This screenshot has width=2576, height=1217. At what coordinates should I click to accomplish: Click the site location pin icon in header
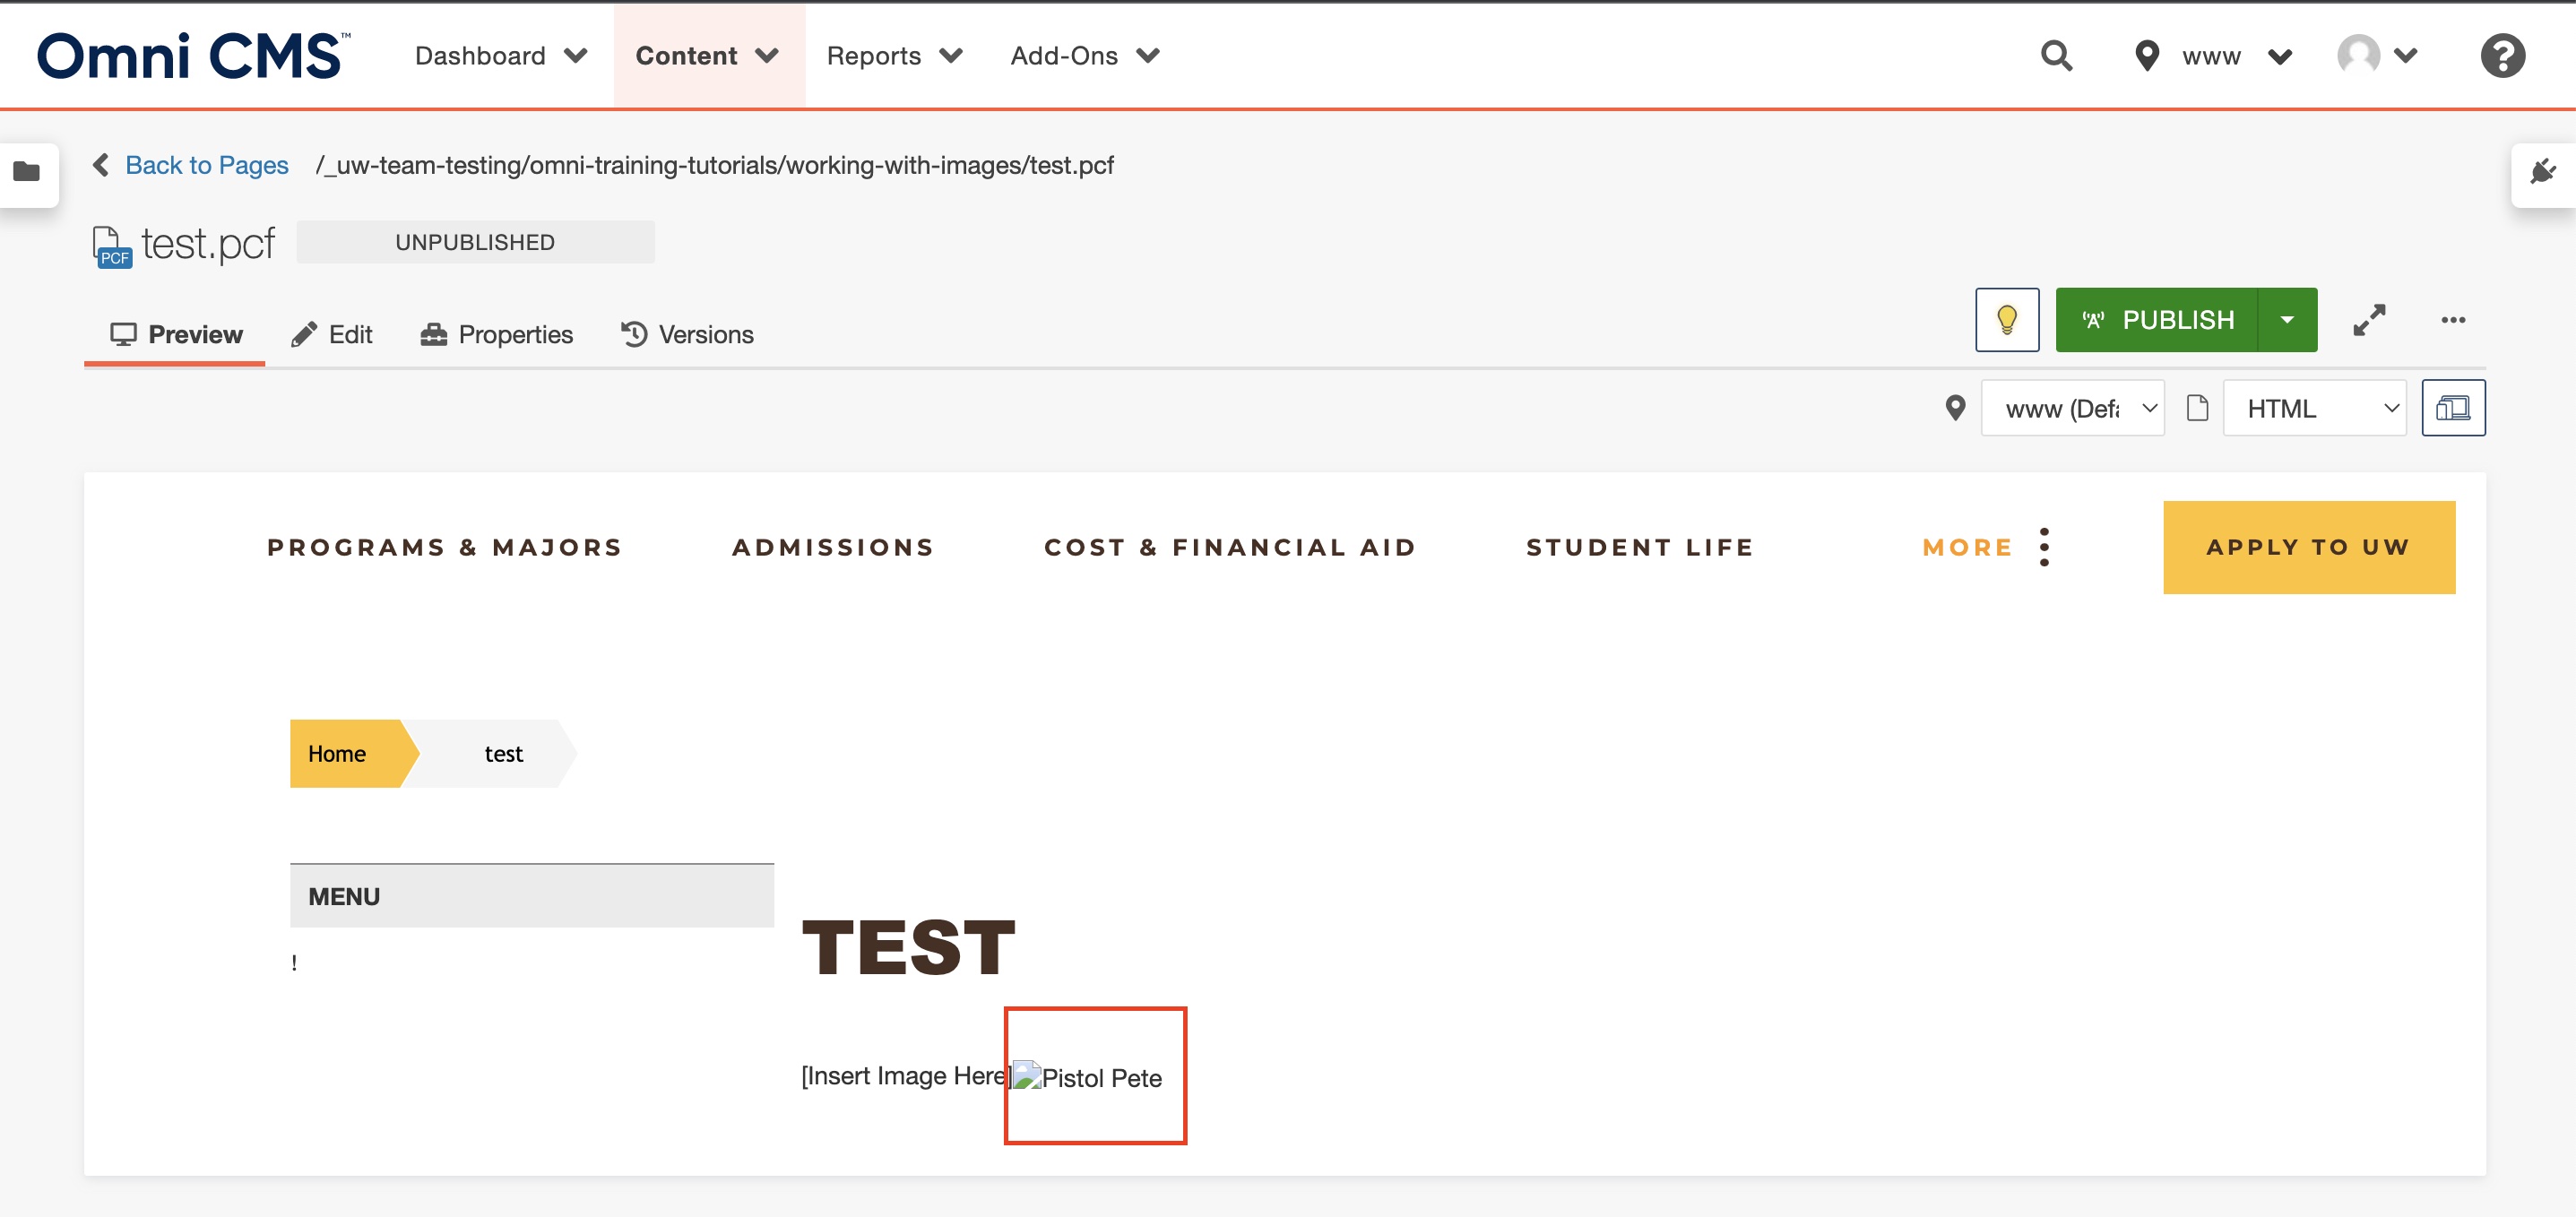(x=2147, y=56)
